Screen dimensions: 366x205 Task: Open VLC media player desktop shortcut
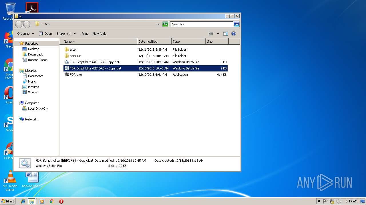[x=10, y=181]
